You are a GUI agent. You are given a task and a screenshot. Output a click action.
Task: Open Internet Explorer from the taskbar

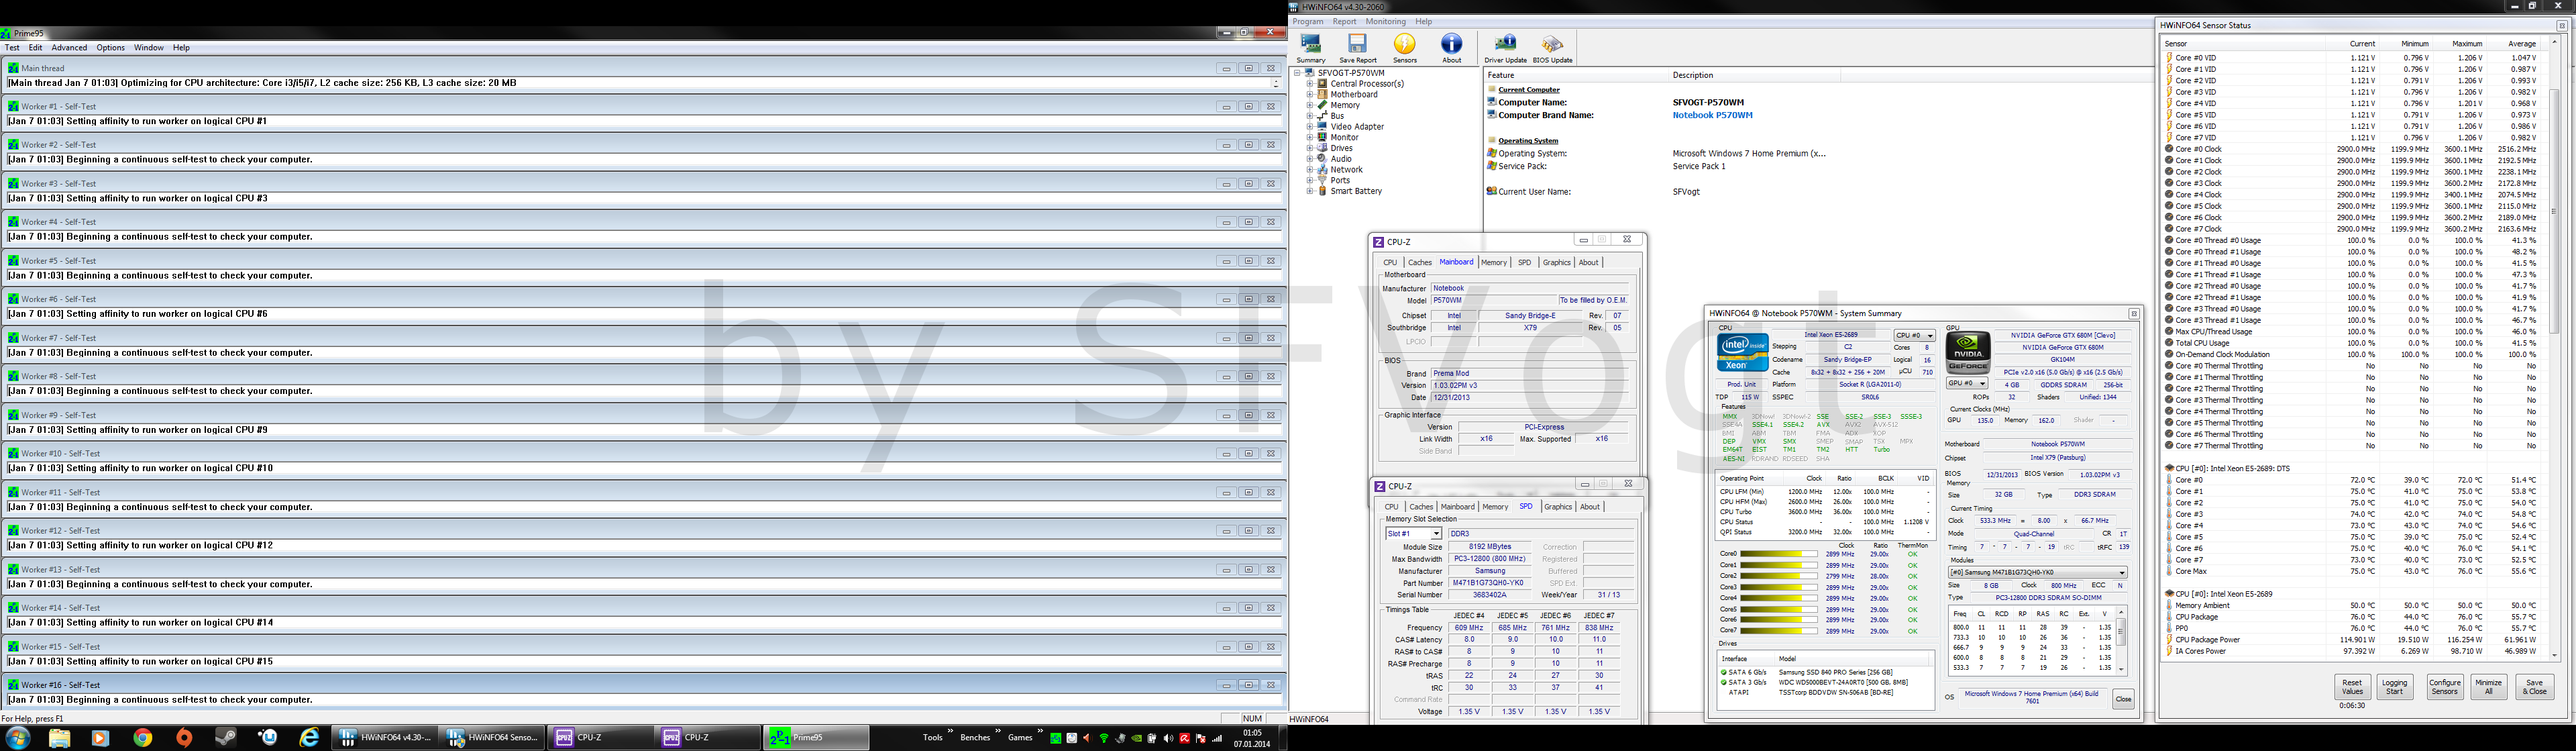(x=310, y=738)
